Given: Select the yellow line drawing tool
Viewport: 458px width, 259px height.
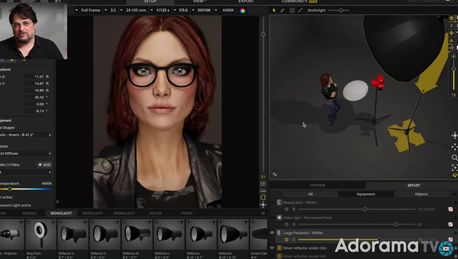Looking at the screenshot, I should [300, 10].
